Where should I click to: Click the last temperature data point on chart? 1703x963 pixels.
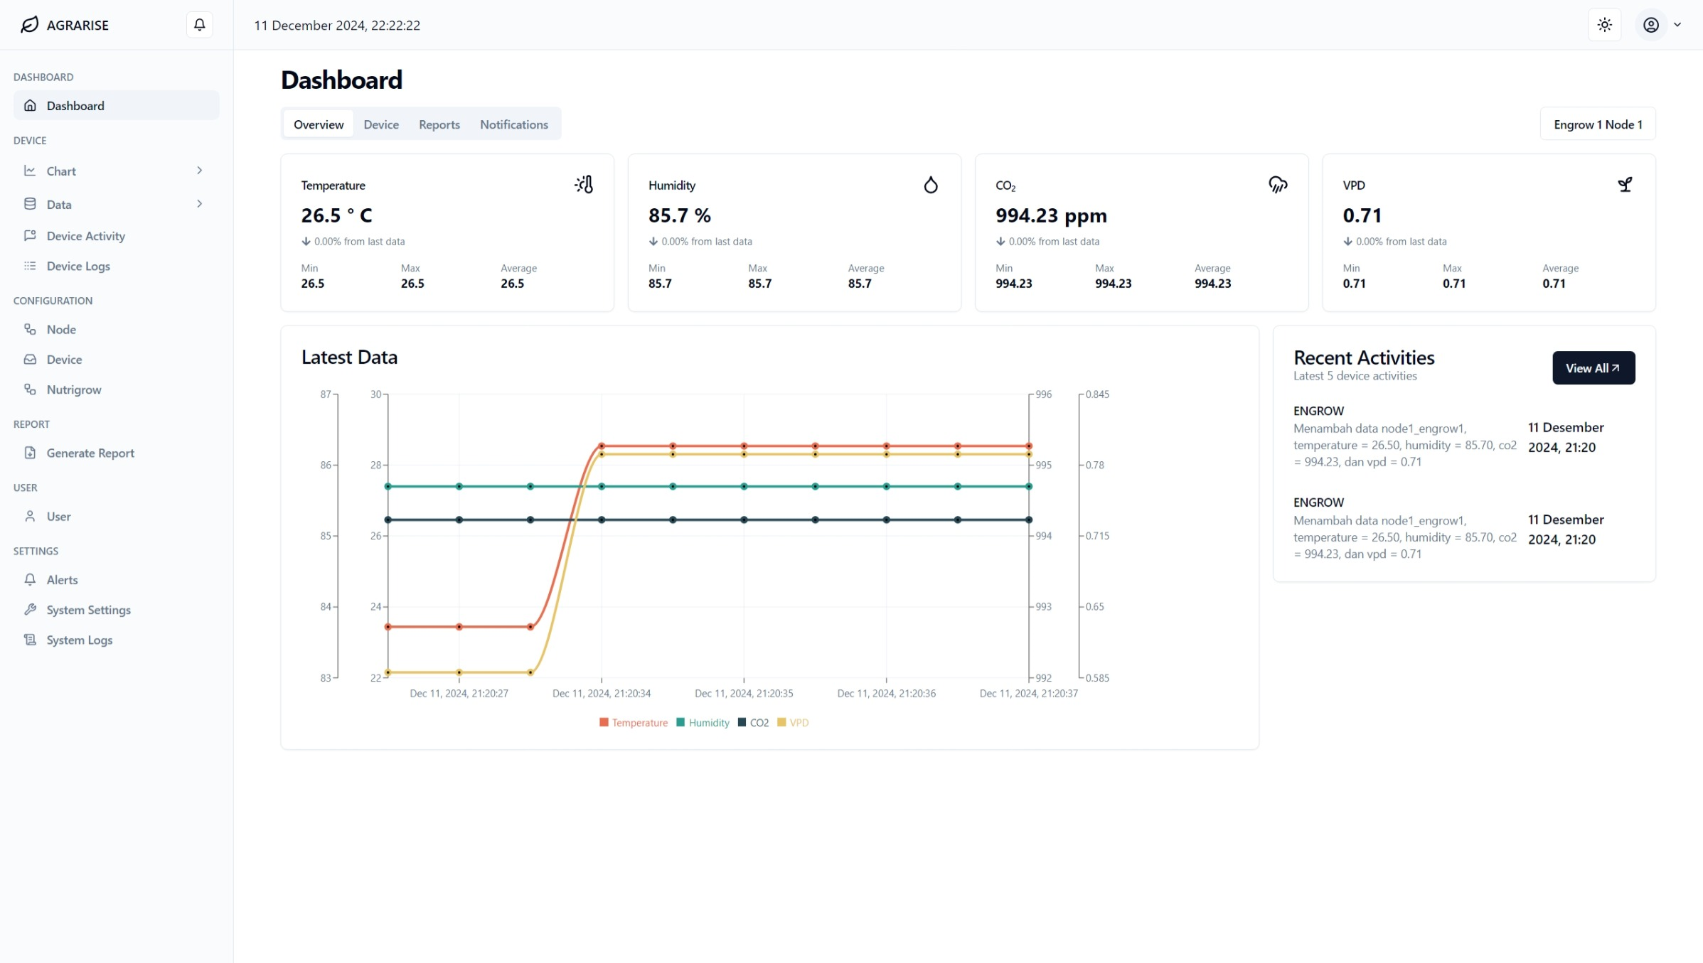[1028, 446]
